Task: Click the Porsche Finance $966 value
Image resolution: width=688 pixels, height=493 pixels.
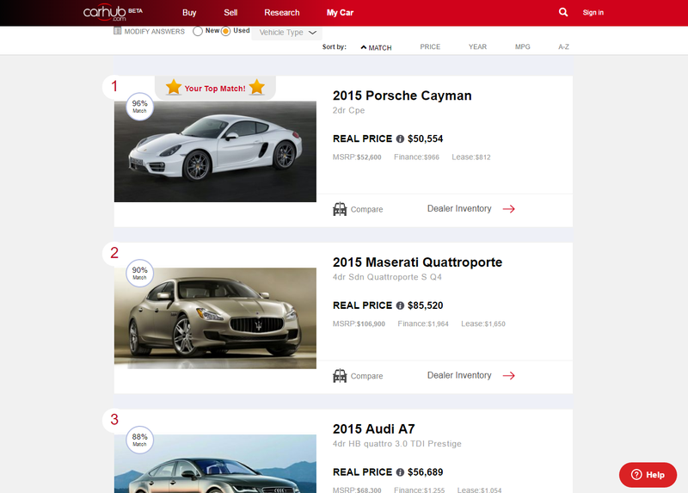Action: (x=432, y=157)
